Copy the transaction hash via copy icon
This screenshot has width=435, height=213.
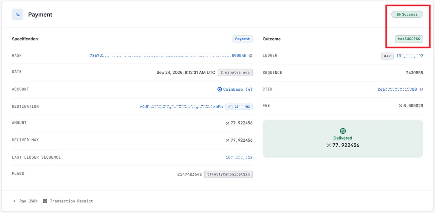point(251,56)
